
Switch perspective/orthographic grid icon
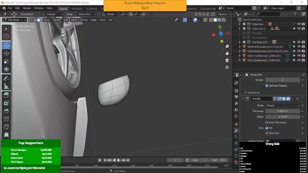coord(227,67)
